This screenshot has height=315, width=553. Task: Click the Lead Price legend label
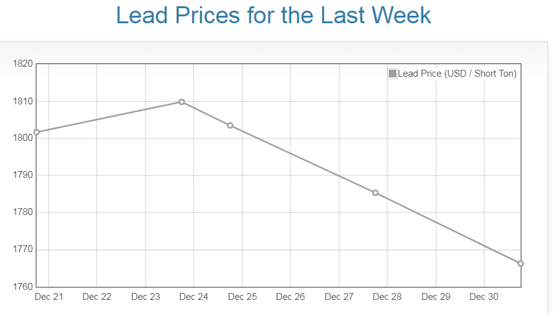click(457, 74)
